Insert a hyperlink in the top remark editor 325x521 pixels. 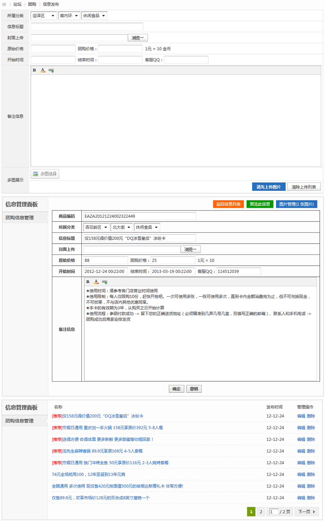coord(51,70)
